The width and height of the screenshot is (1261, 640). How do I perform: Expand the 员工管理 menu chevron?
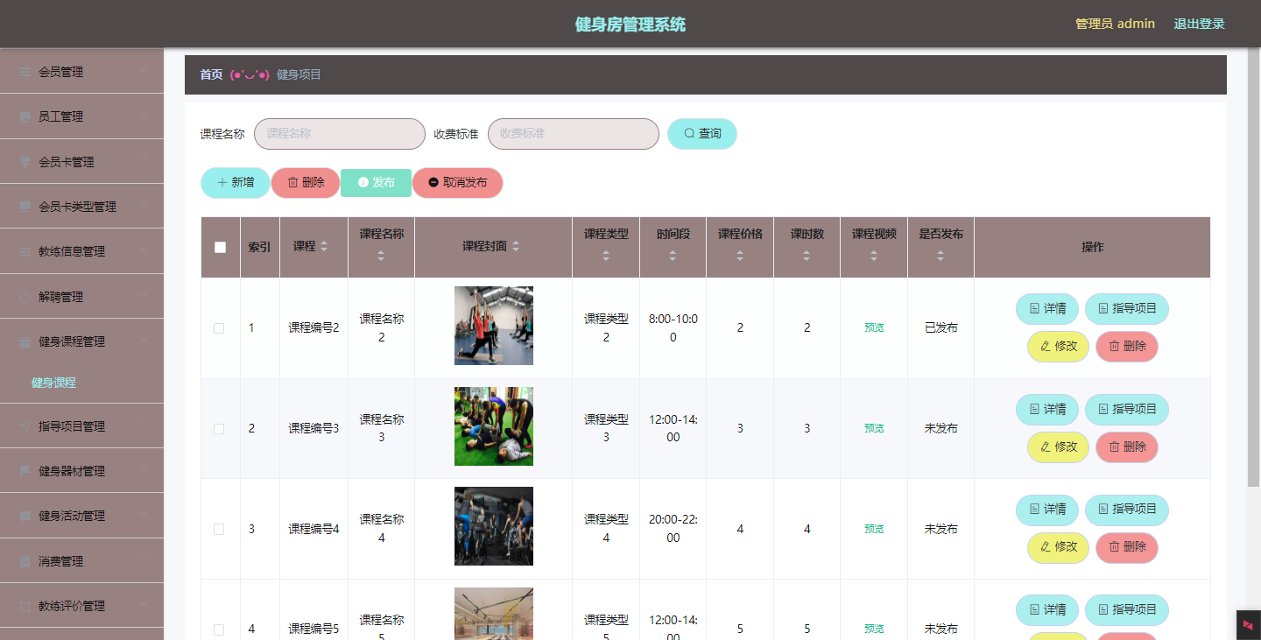point(144,116)
